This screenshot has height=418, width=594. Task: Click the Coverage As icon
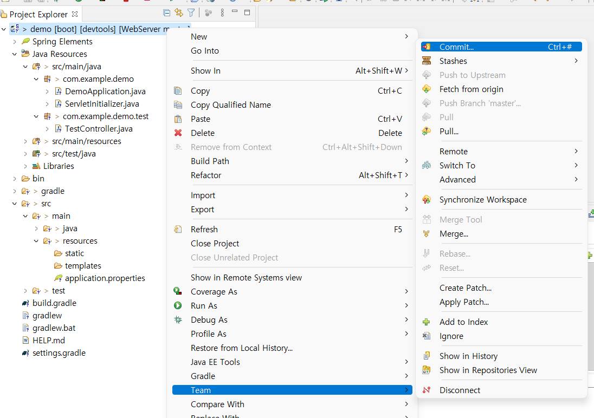[x=178, y=291]
